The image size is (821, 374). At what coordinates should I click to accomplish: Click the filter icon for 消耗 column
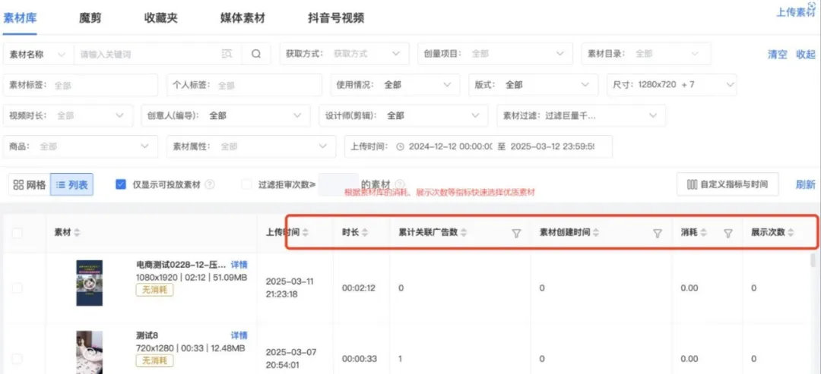point(727,234)
